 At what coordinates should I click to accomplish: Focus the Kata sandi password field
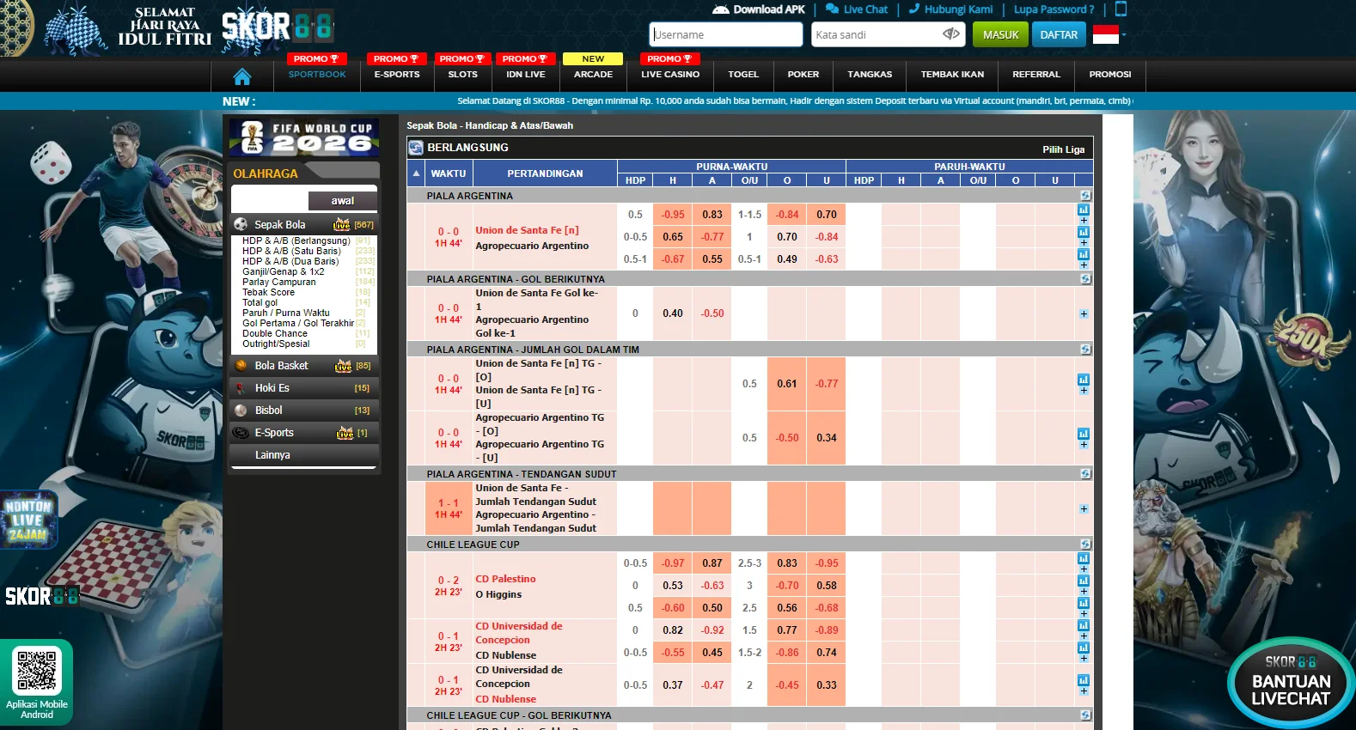pyautogui.click(x=877, y=34)
